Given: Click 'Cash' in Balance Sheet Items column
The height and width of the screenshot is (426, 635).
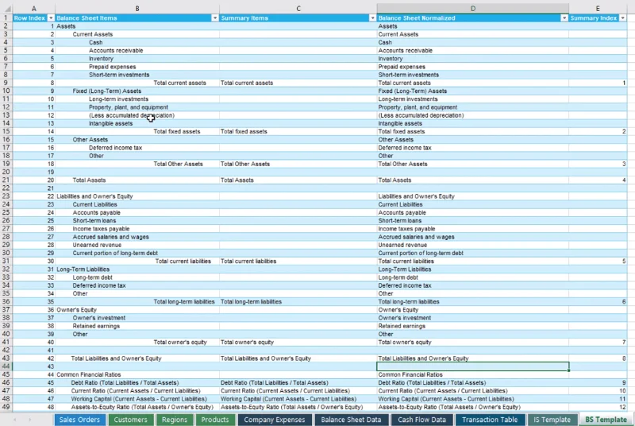Looking at the screenshot, I should [x=95, y=42].
